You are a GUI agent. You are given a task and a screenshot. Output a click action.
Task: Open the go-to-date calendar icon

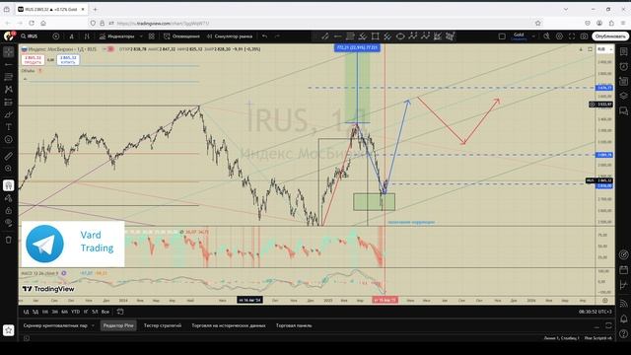[120, 312]
